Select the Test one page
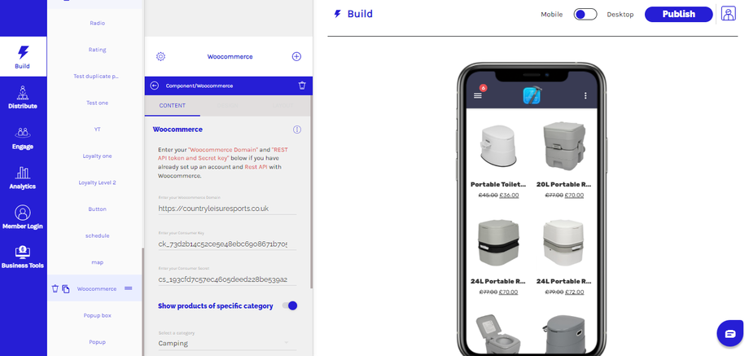This screenshot has width=749, height=356. [x=97, y=103]
